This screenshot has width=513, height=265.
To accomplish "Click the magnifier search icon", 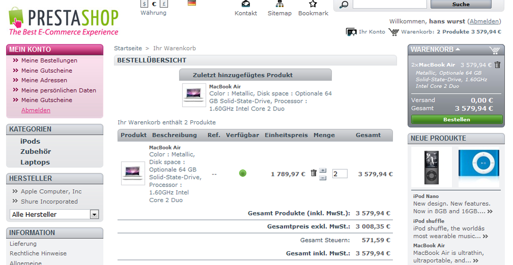I will click(x=344, y=5).
